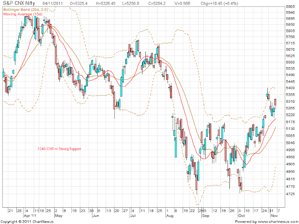Click the '23' date axis label
Screen dimensions: 299x224
coord(83,210)
